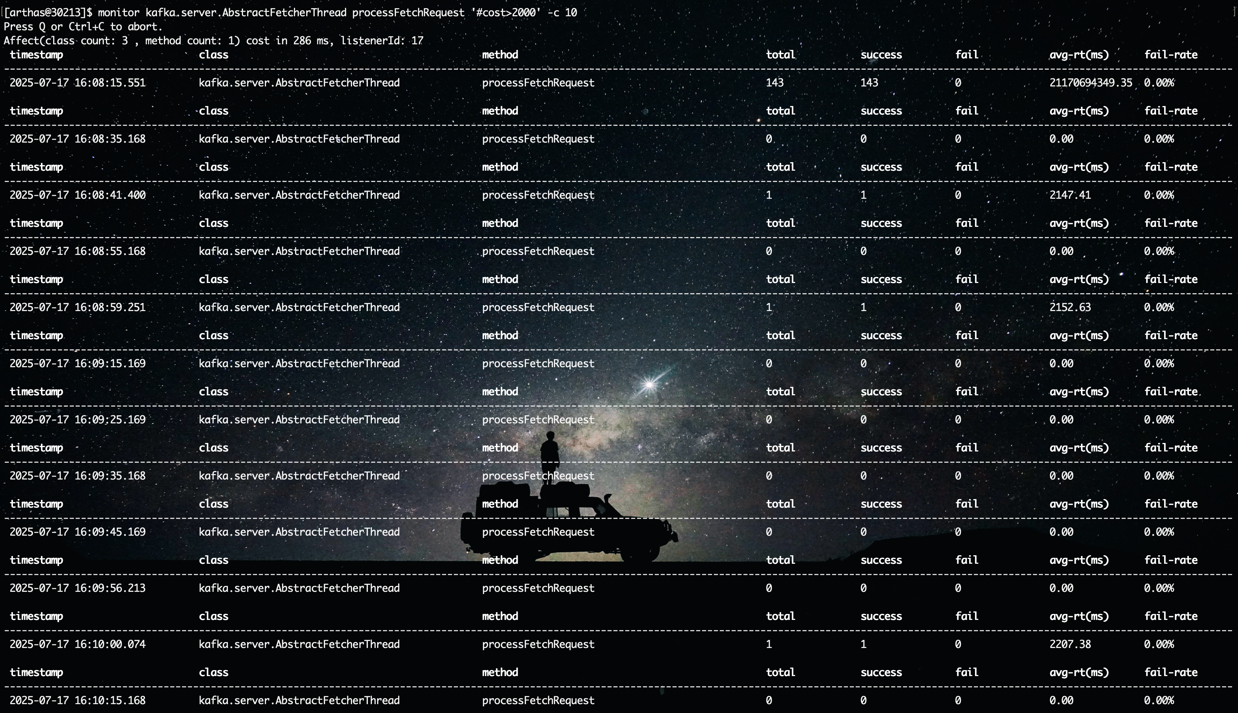1238x713 pixels.
Task: Click the success value 143
Action: coord(869,83)
